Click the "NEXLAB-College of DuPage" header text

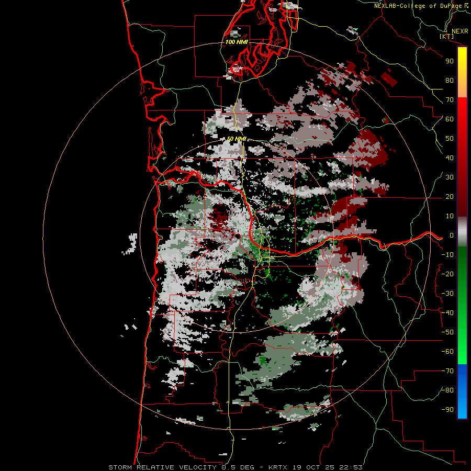[x=418, y=6]
